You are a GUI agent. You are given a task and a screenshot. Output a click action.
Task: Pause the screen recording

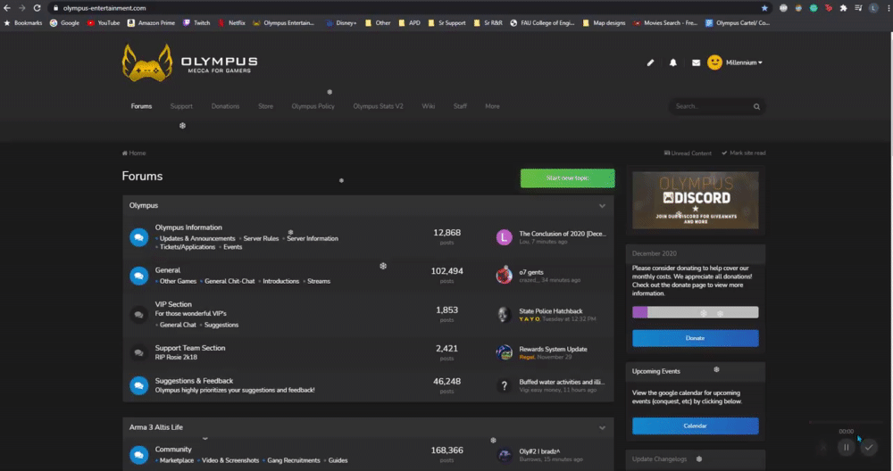click(847, 447)
